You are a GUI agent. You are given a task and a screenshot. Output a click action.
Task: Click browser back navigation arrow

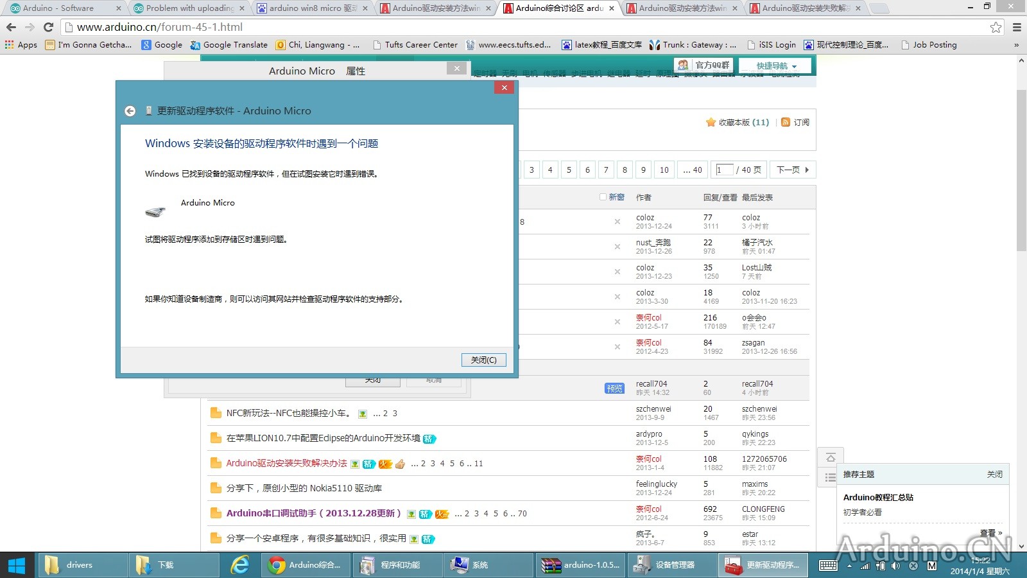pyautogui.click(x=11, y=27)
